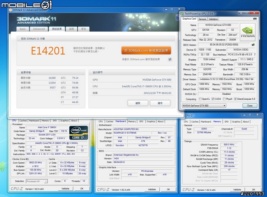Click Validate in the middle CPU-Z window
Screen dimensions: 267x197
click(x=152, y=189)
